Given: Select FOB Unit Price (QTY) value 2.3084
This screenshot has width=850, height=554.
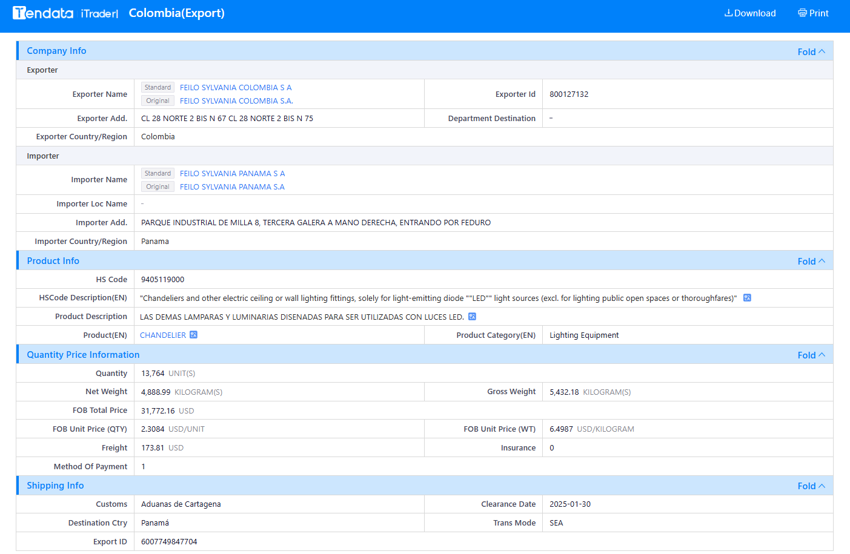Looking at the screenshot, I should [x=153, y=429].
